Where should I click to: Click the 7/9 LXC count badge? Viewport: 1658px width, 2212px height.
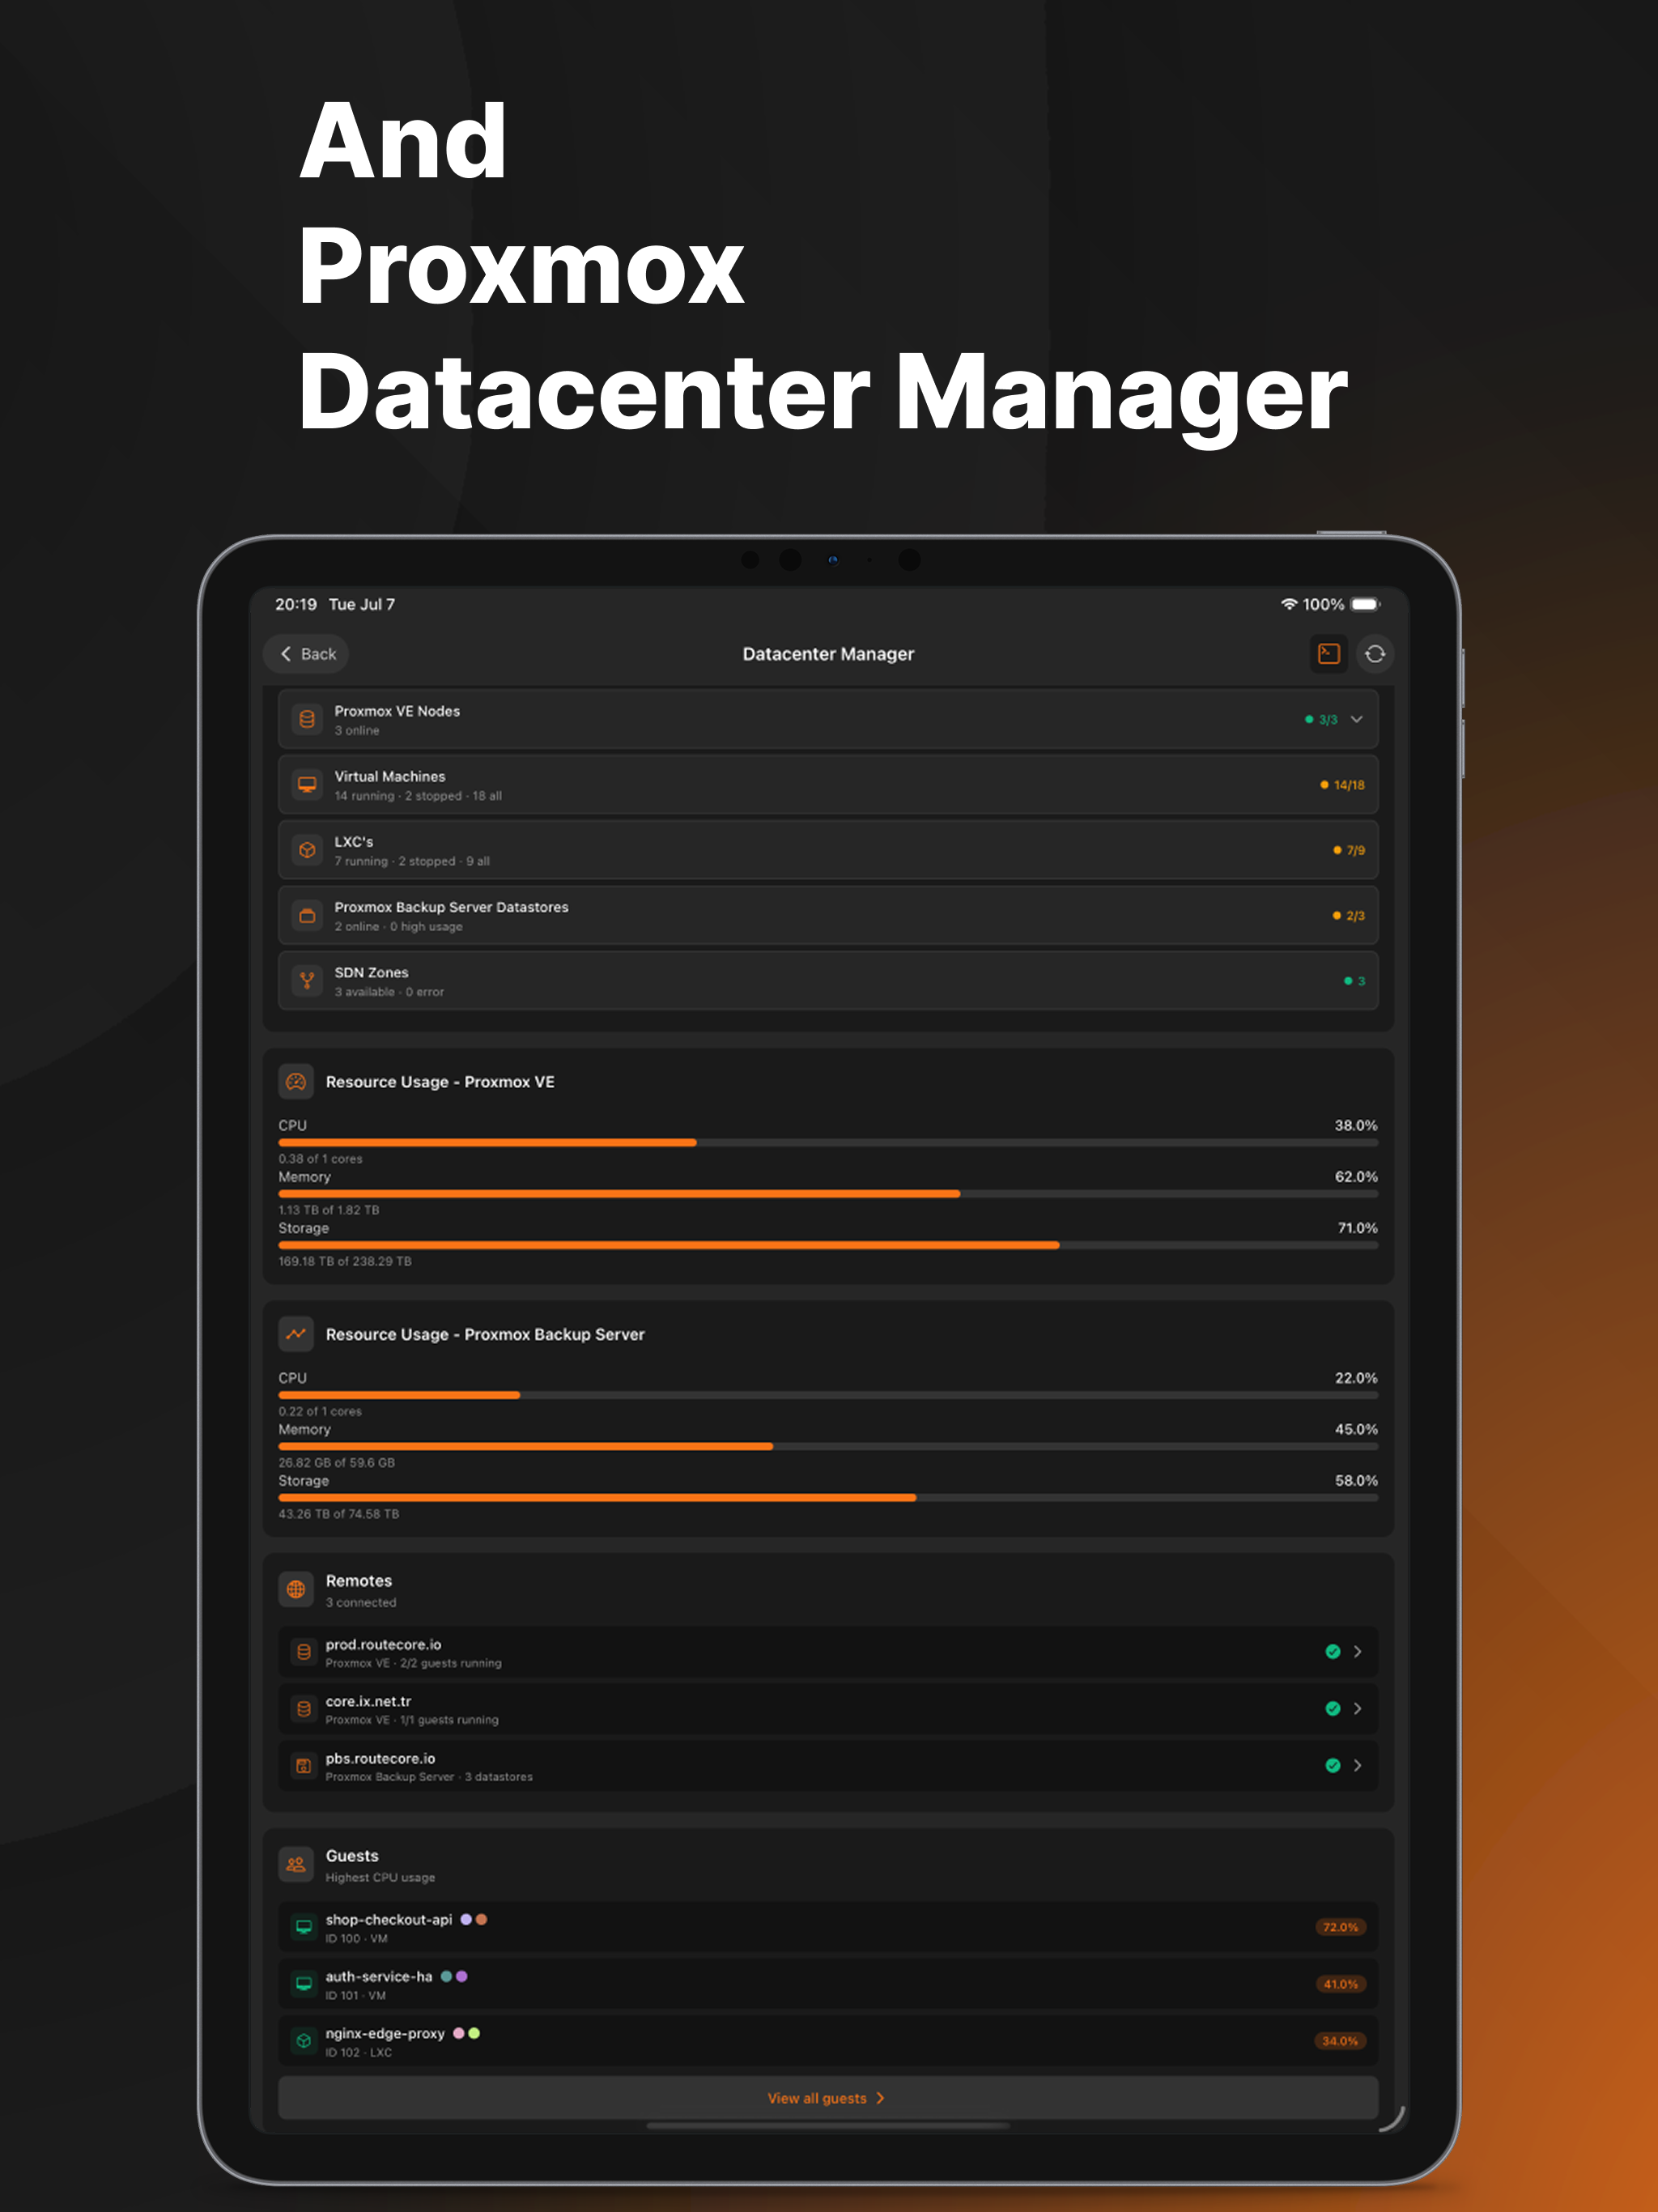pyautogui.click(x=1349, y=850)
